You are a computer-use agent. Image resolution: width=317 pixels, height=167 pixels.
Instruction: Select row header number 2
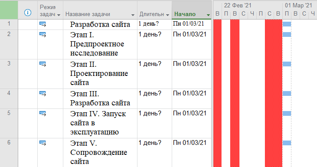pyautogui.click(x=9, y=45)
